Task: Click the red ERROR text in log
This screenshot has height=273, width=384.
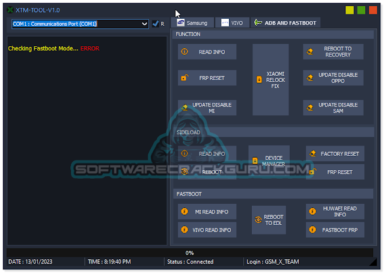Action: [90, 49]
